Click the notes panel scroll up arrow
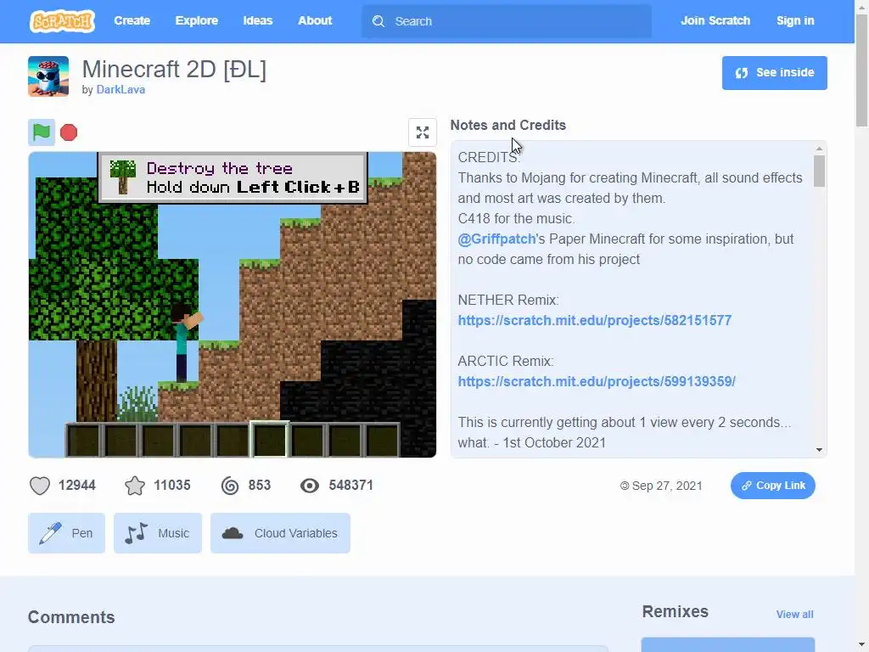Screen dimensions: 869x652 [x=819, y=149]
